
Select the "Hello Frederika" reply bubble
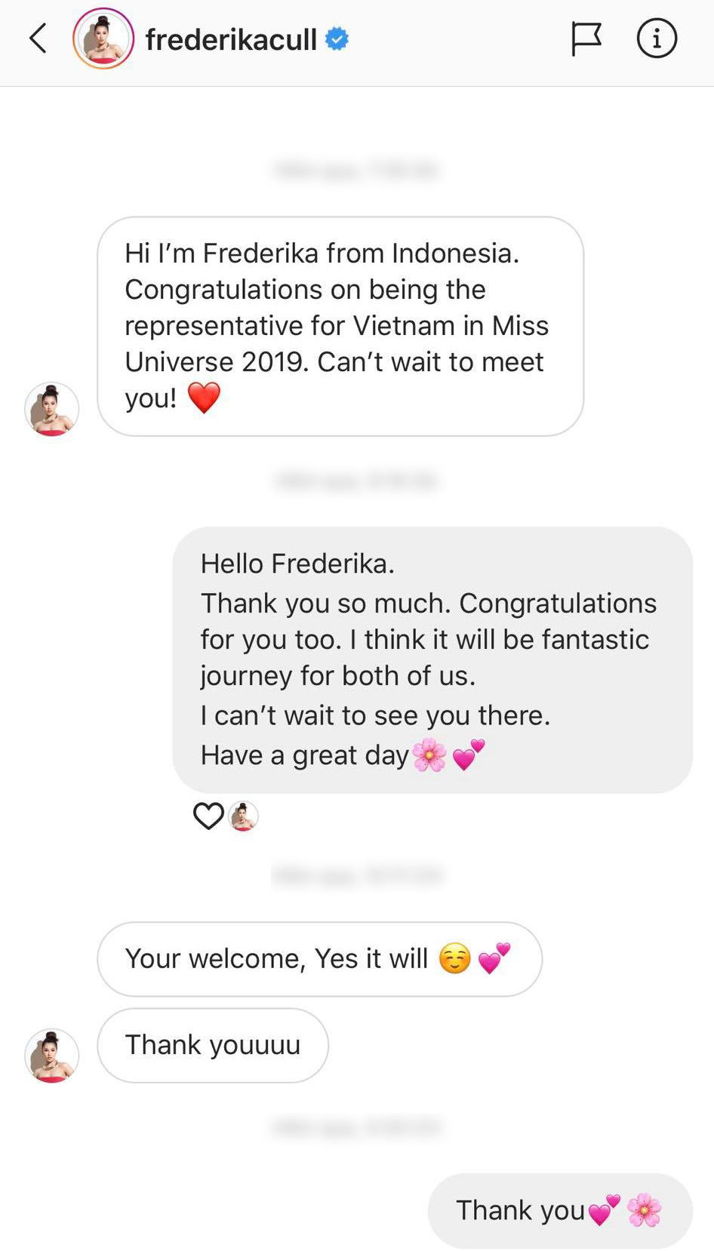[x=432, y=659]
